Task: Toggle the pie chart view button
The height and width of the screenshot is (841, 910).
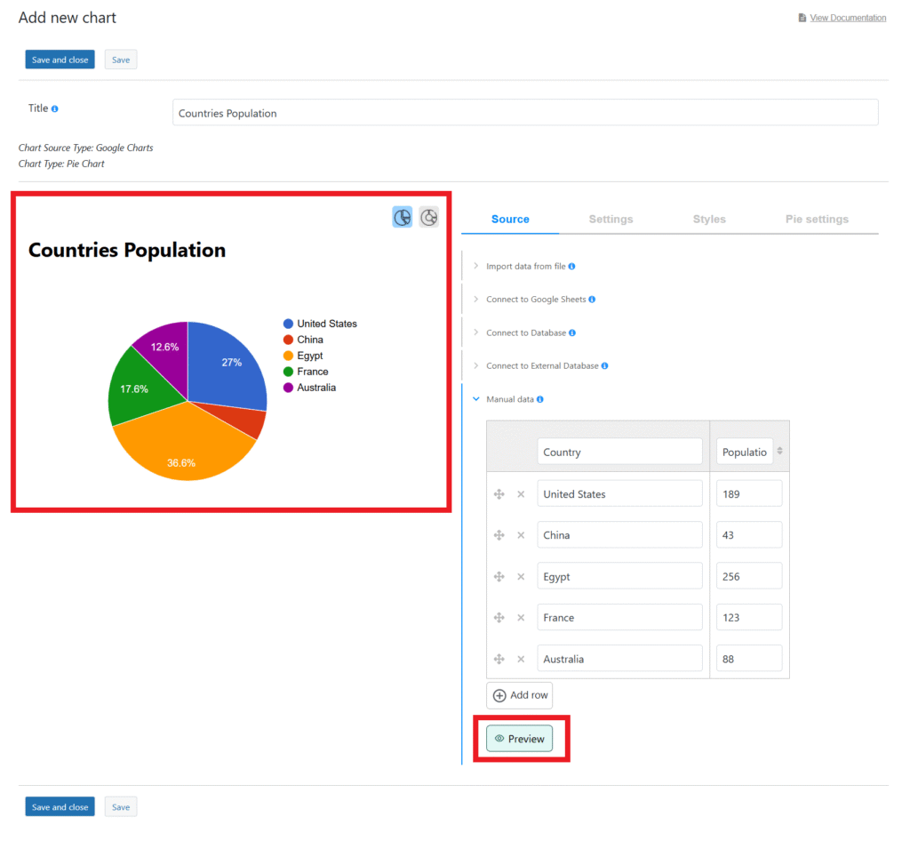Action: 402,217
